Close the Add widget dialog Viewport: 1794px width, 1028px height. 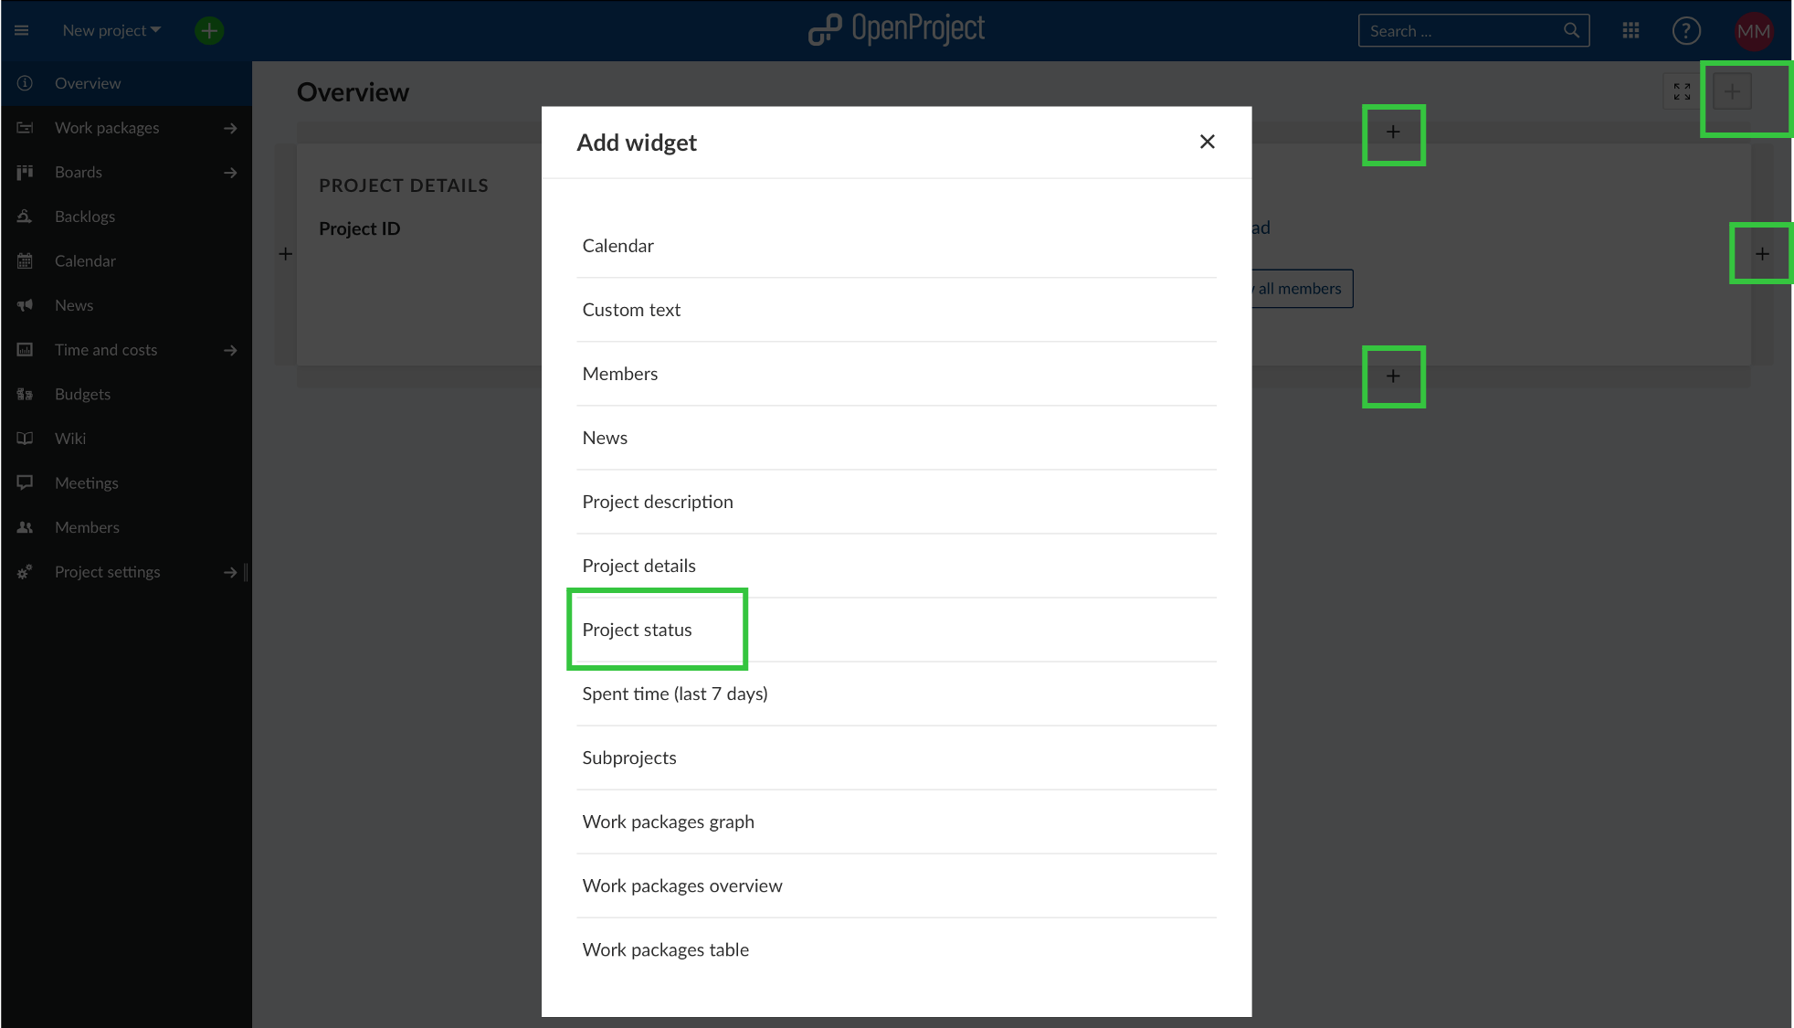1208,142
